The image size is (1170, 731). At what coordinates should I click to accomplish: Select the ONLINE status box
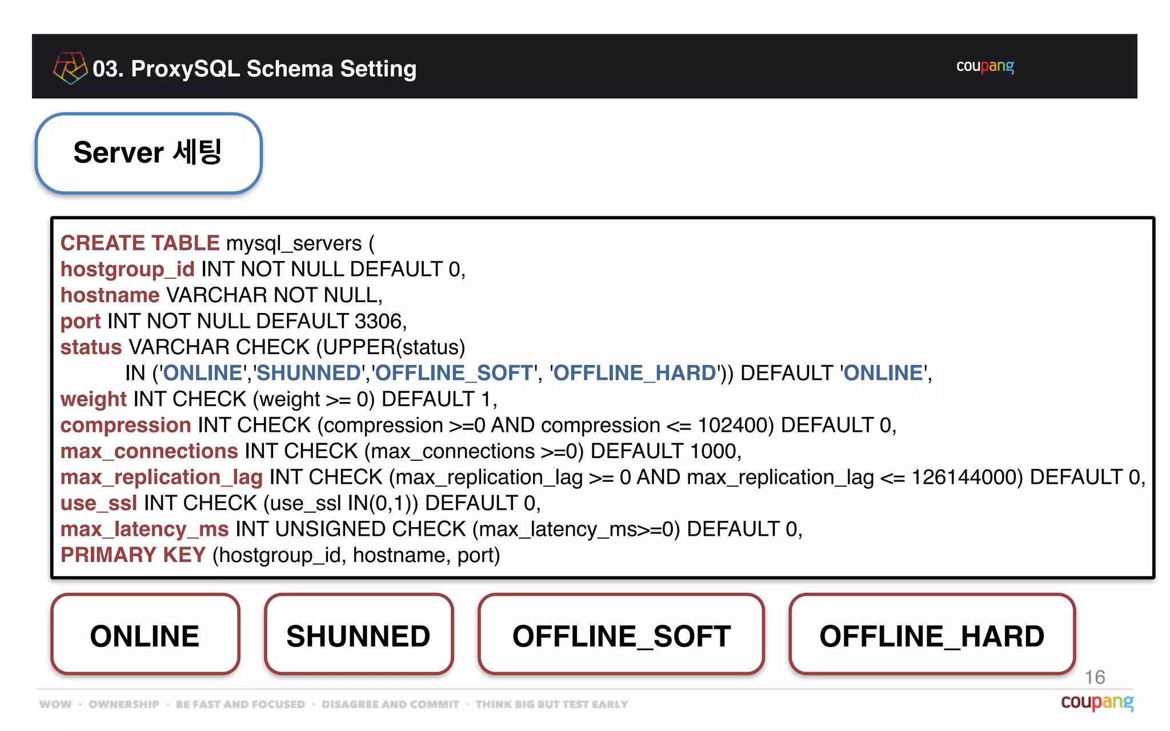point(145,634)
